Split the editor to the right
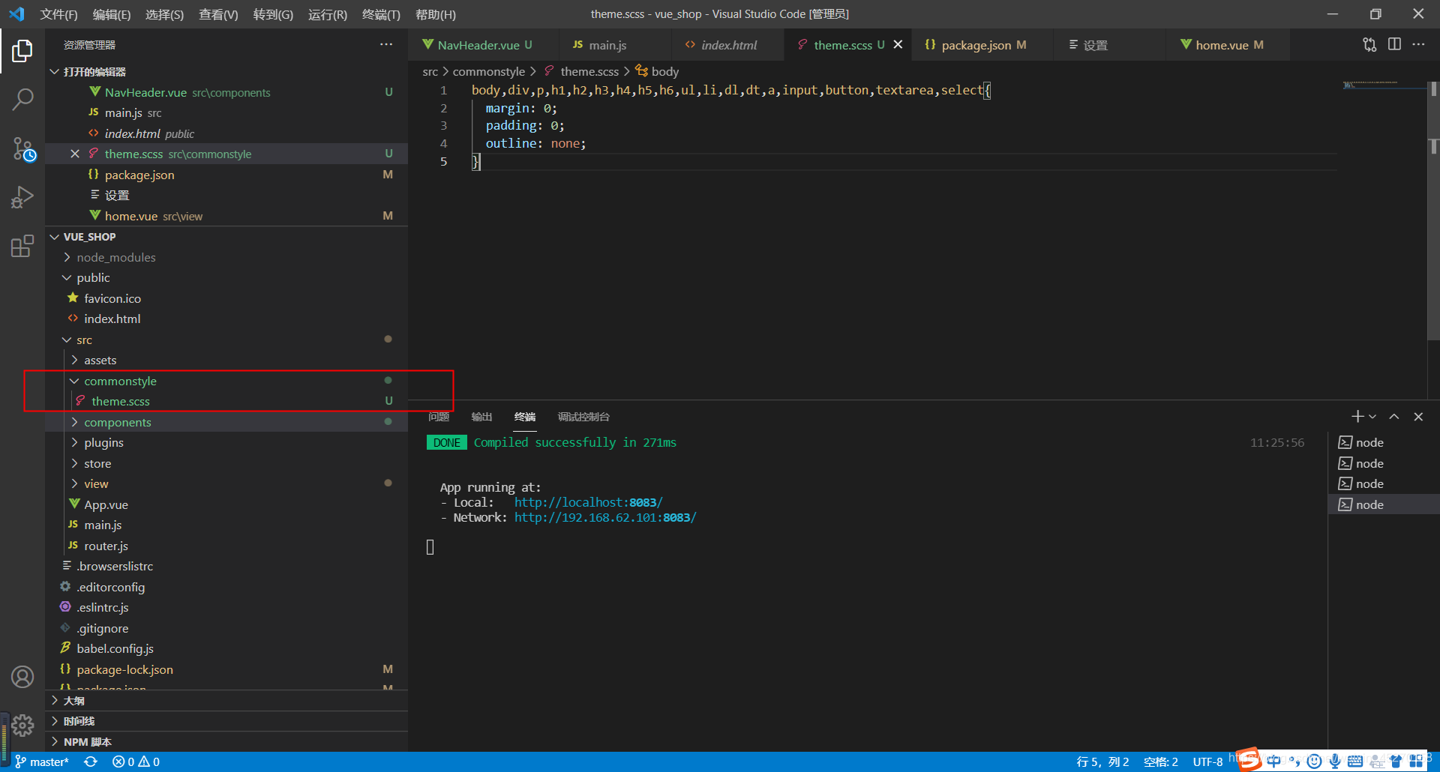The height and width of the screenshot is (772, 1440). pyautogui.click(x=1394, y=45)
